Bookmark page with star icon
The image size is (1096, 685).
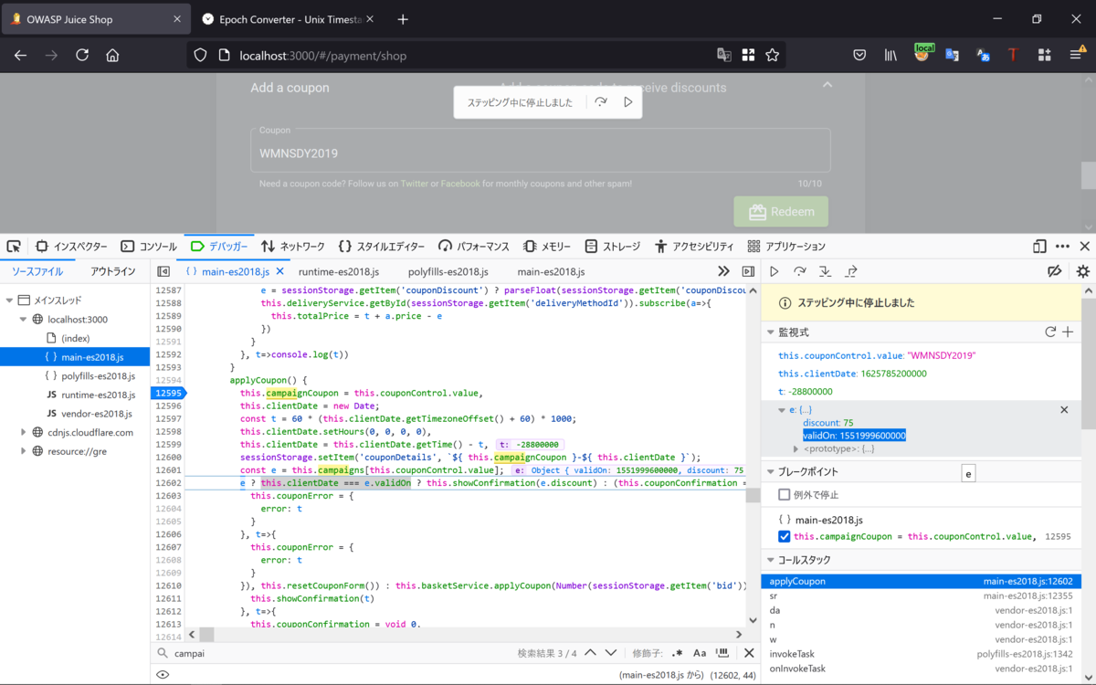[773, 55]
